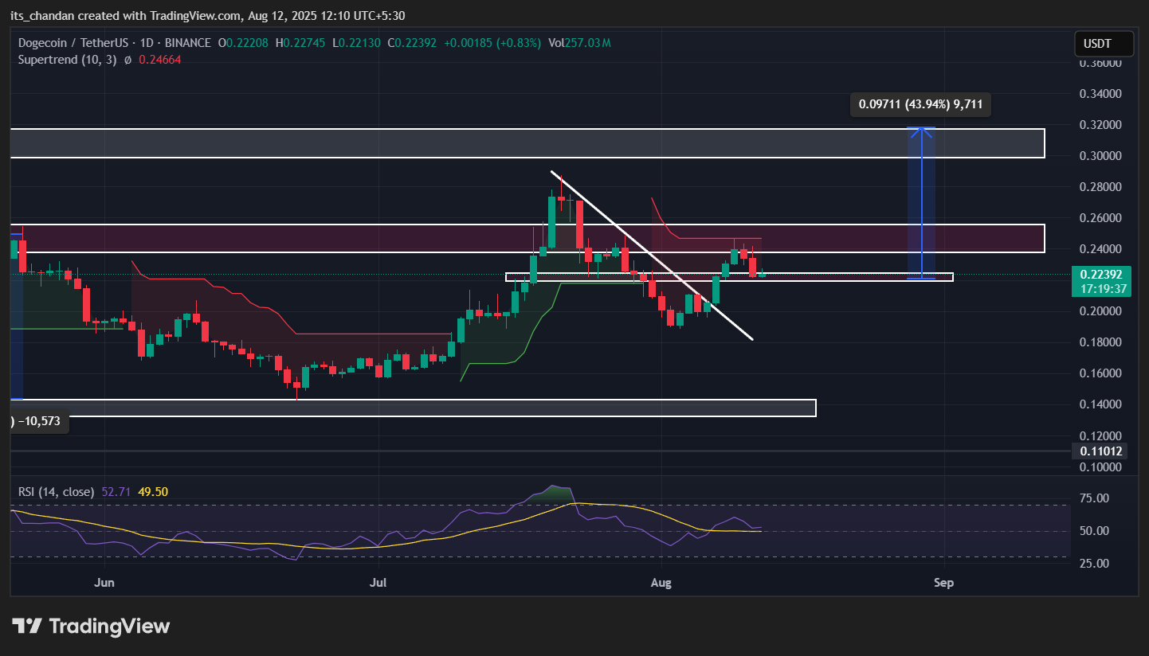Click the 0.09711 (43.94%) 9,711 measurement label

922,104
